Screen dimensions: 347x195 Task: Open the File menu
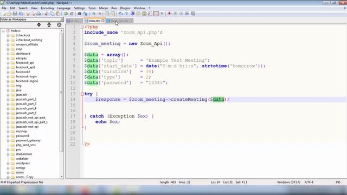point(4,8)
